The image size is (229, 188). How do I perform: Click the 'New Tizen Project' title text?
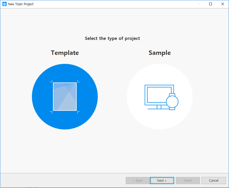click(21, 4)
